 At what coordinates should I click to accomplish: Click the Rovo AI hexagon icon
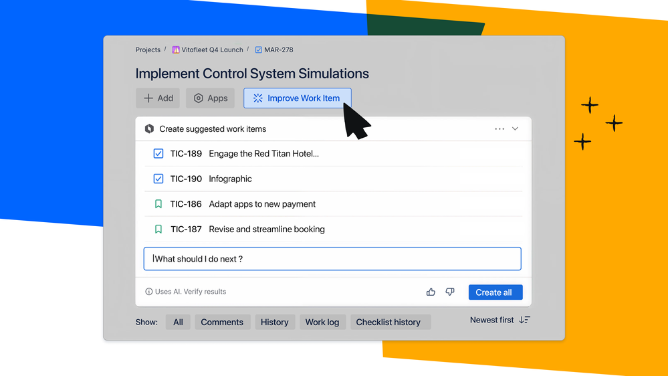click(x=149, y=128)
